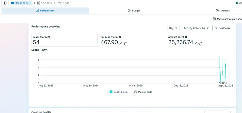This screenshot has height=113, width=242.
Task: Open the Mazarine 13/8 campaign breadcrumb
Action: click(21, 3)
